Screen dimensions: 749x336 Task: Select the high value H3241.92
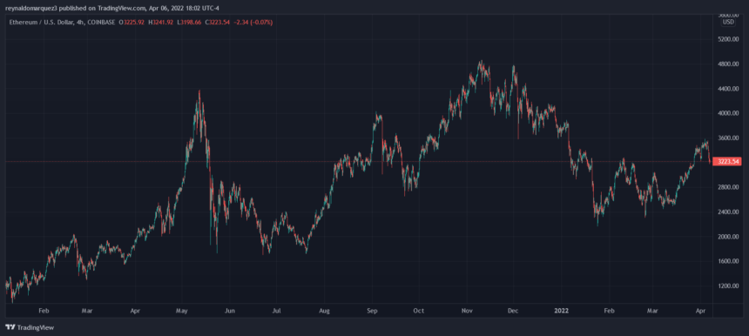[161, 22]
